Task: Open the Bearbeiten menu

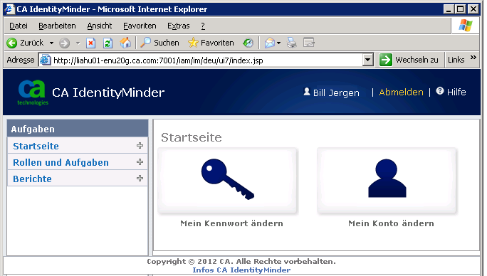Action: 57,26
